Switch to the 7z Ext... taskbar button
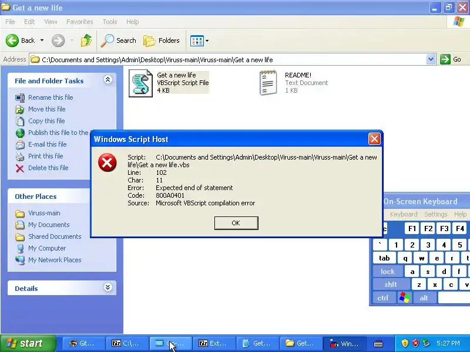 214,343
